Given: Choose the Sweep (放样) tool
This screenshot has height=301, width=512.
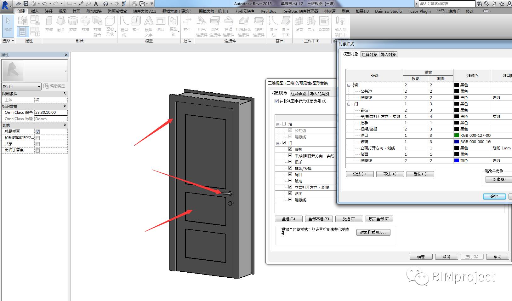Looking at the screenshot, I should pos(85,24).
